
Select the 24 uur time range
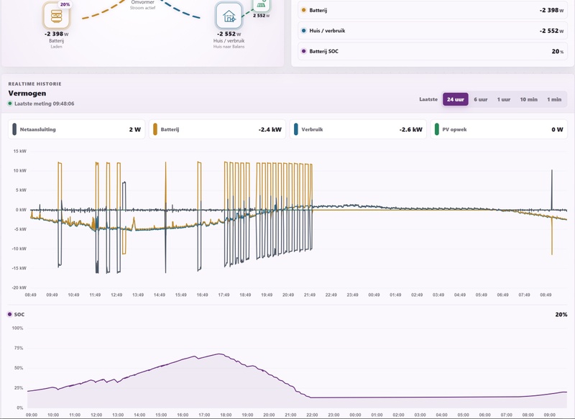pos(456,99)
